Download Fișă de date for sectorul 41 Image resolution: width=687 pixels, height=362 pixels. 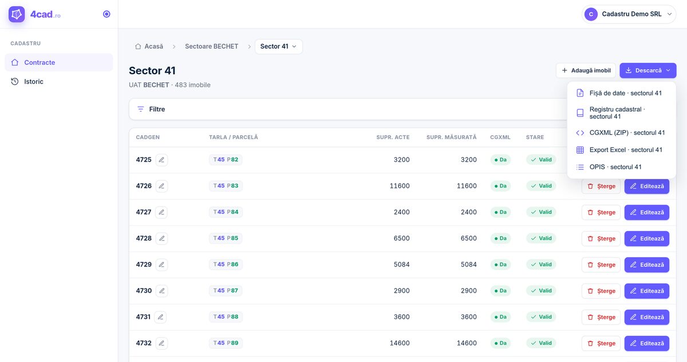click(621, 93)
